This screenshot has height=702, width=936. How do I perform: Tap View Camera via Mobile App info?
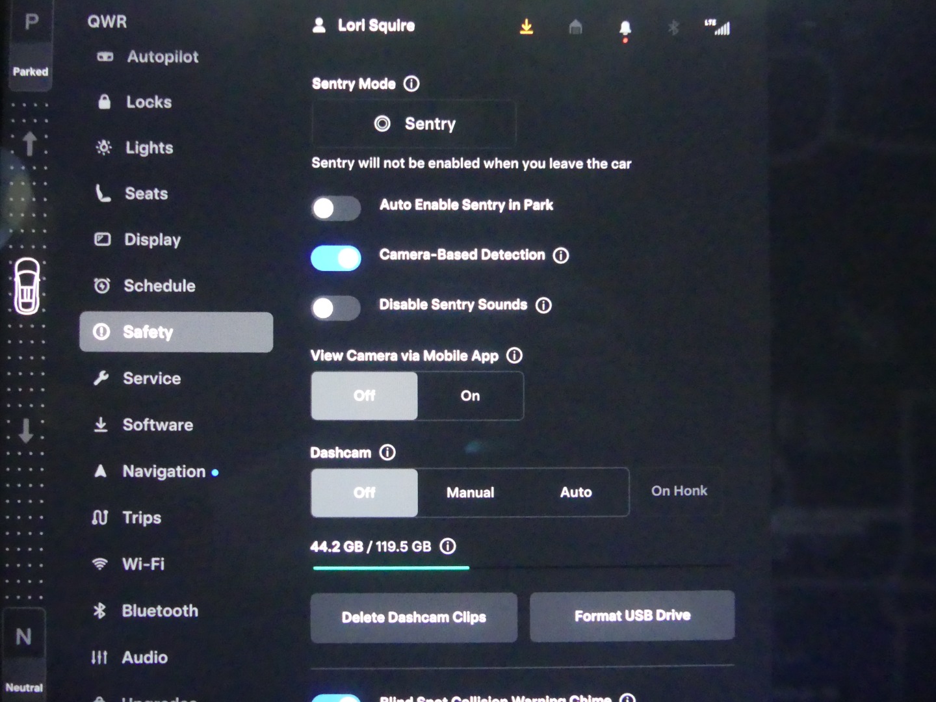coord(514,356)
